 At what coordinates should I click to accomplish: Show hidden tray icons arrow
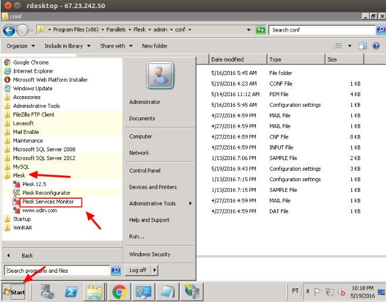pyautogui.click(x=307, y=291)
